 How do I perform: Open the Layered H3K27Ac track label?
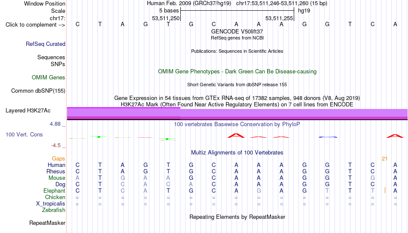point(28,111)
